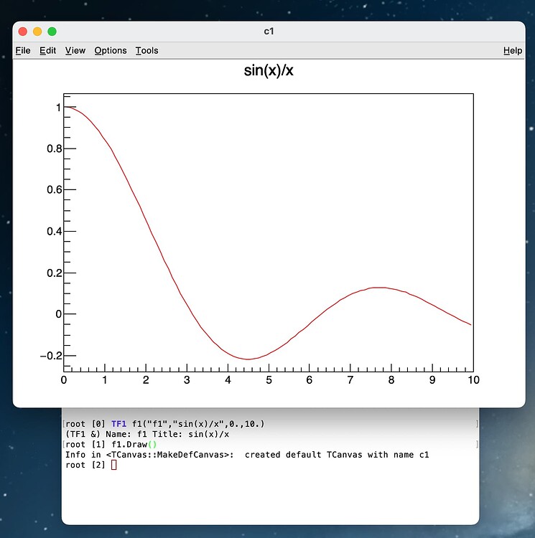This screenshot has height=538, width=535.
Task: Open the Help menu
Action: click(x=513, y=50)
